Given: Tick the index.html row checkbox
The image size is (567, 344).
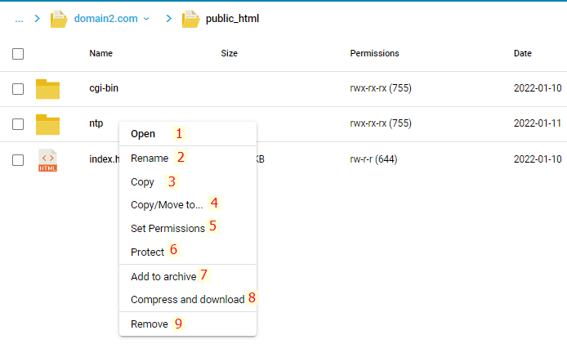Looking at the screenshot, I should point(18,160).
